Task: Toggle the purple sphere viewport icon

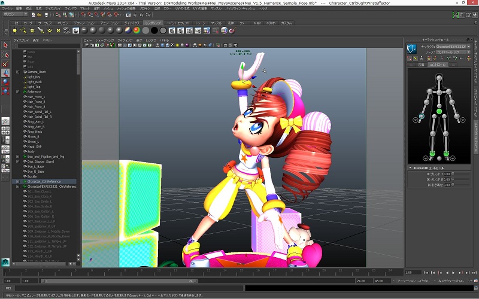Action: coord(187,45)
